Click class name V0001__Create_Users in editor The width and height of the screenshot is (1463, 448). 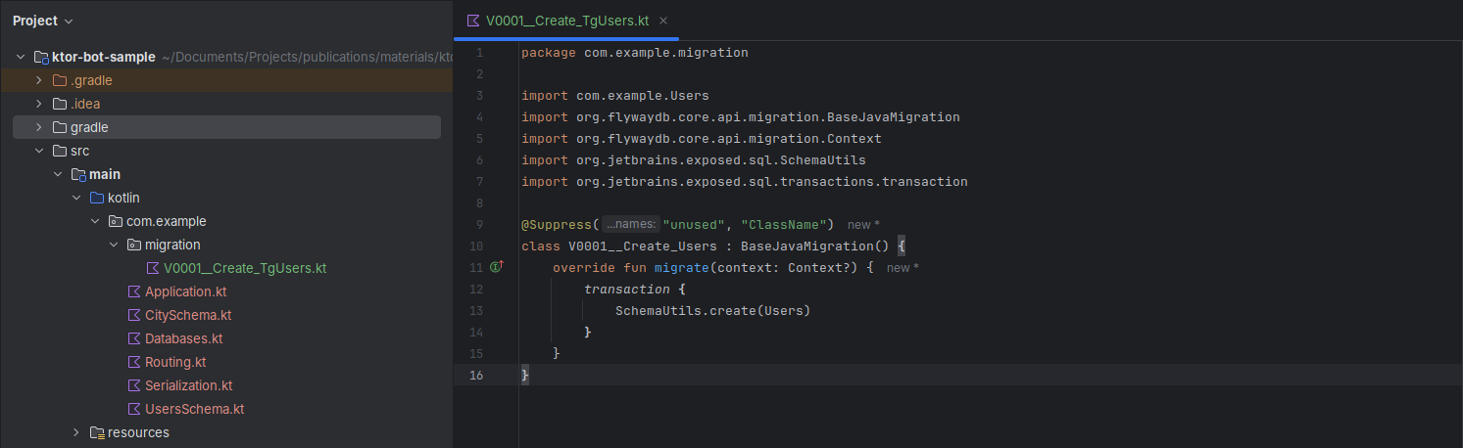(643, 246)
